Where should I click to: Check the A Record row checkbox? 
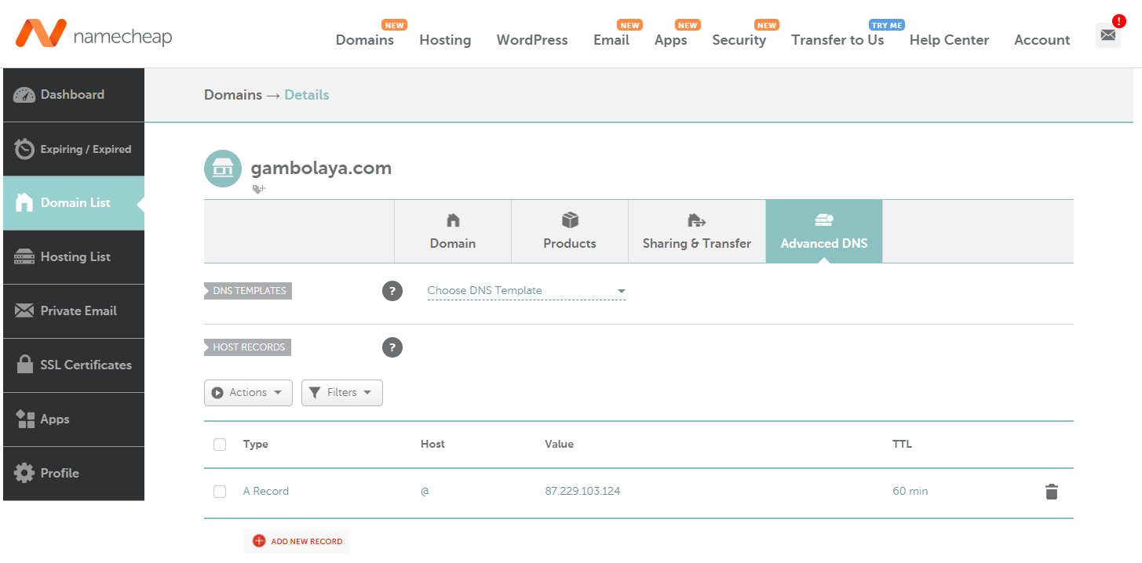pos(220,492)
